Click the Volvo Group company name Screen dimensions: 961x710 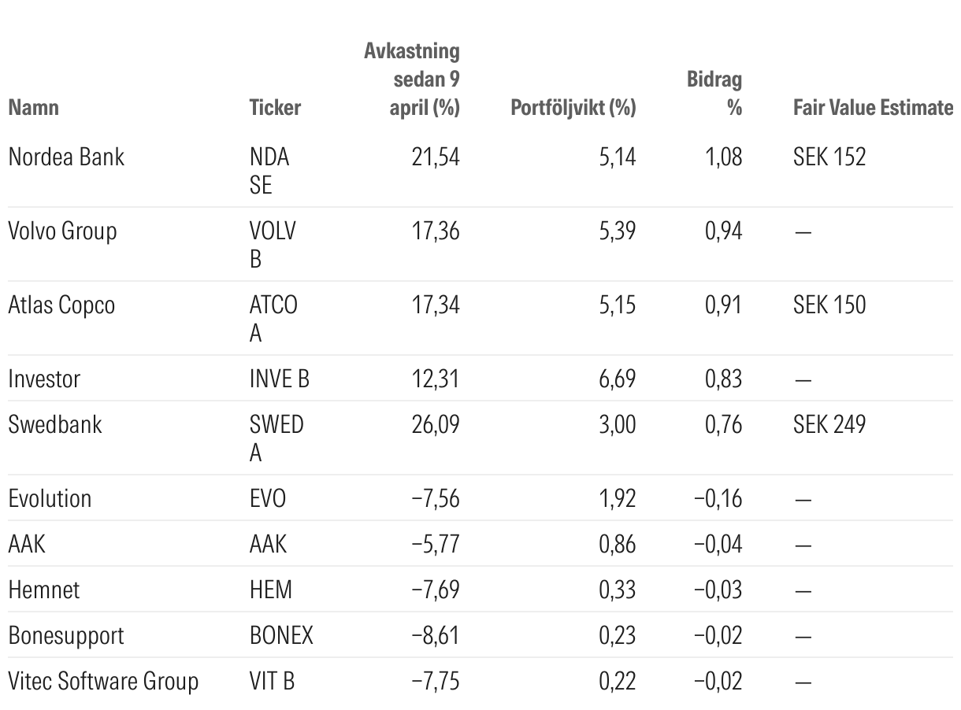coord(62,231)
